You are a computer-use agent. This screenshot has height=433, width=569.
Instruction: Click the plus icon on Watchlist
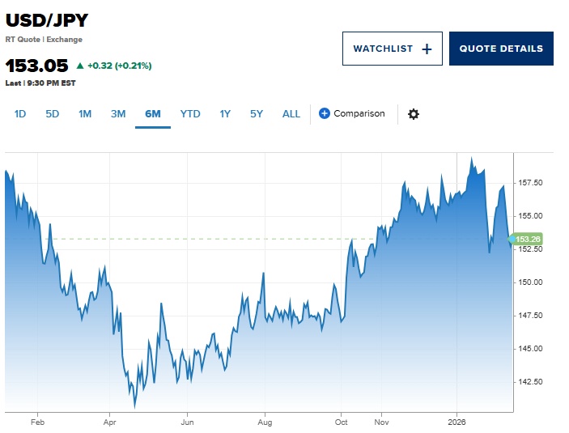427,49
